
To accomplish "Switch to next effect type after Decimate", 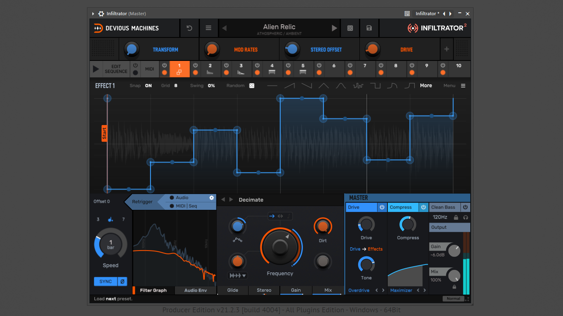I will point(231,200).
